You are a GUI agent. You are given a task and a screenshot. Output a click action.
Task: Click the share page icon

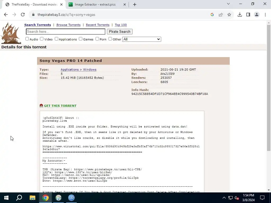[221, 15]
